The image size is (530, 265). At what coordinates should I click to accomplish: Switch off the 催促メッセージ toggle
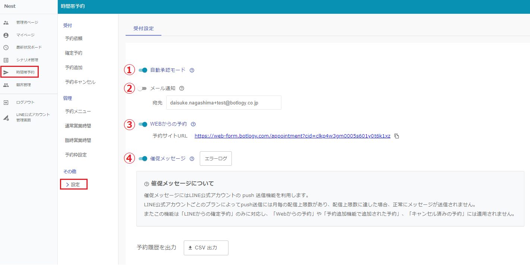[x=143, y=159]
